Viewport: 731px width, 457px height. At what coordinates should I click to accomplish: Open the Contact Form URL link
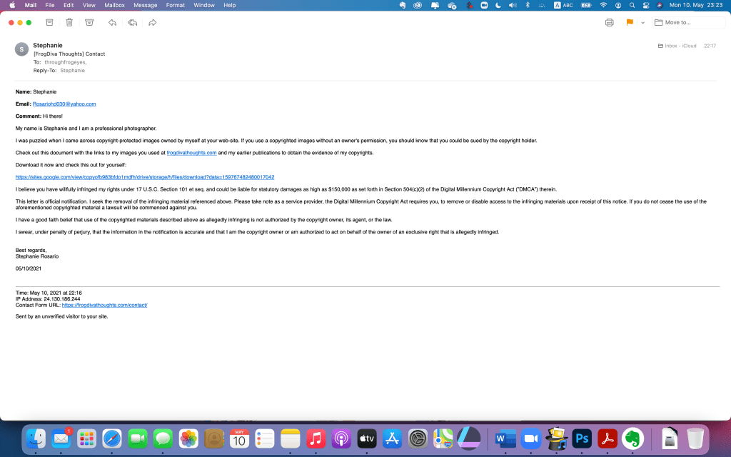coord(104,305)
